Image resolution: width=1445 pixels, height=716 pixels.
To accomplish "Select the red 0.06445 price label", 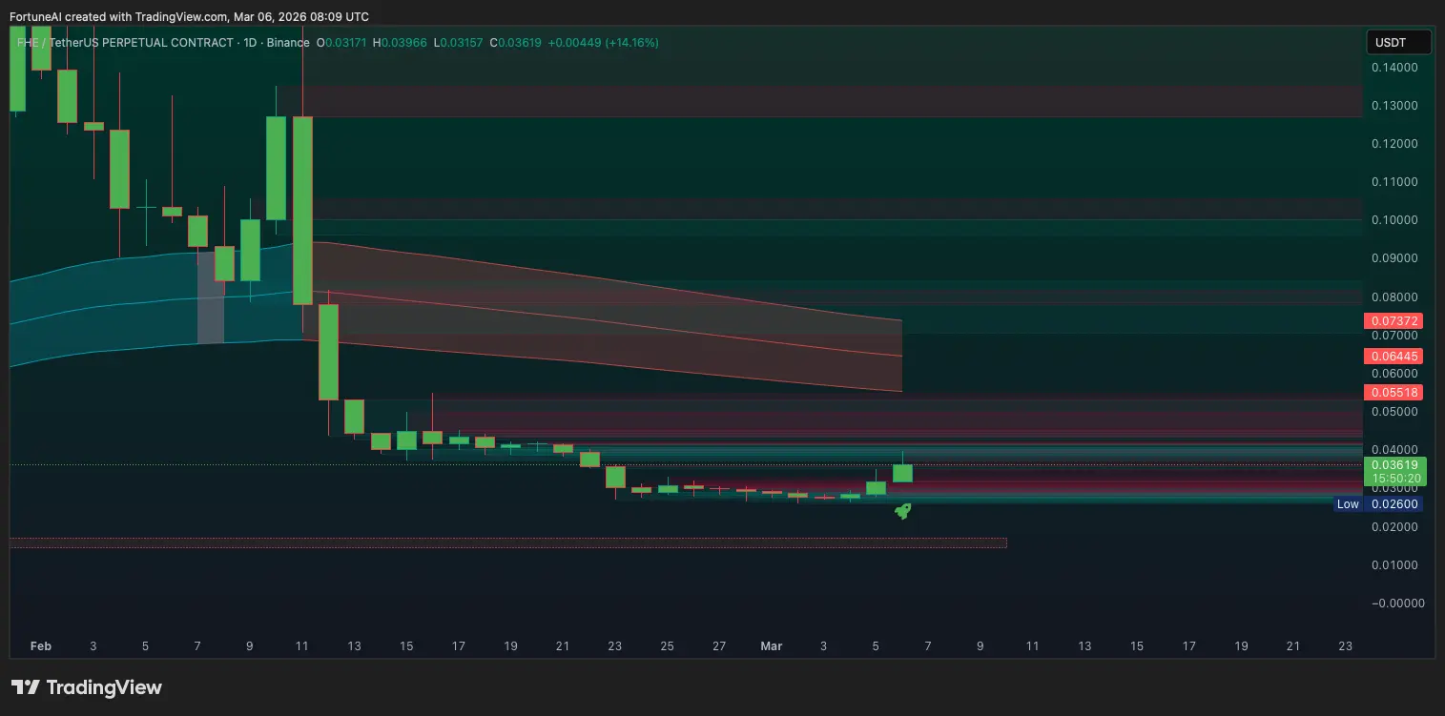I will 1395,357.
